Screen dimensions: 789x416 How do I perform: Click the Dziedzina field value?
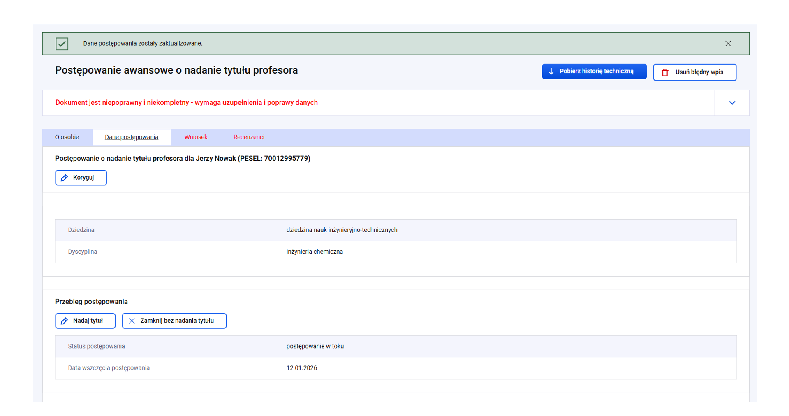(342, 230)
